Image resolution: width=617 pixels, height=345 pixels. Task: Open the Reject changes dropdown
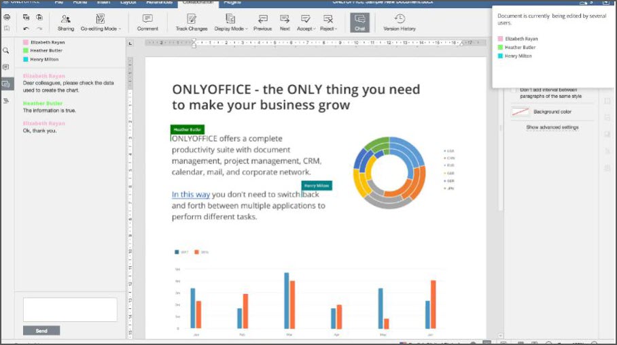[x=328, y=22]
